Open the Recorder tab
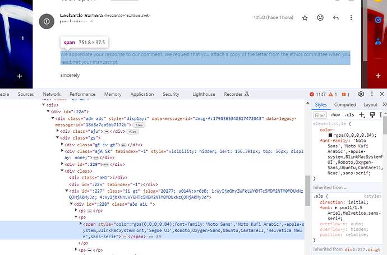Screen dimensions: 387x255 tap(233, 94)
